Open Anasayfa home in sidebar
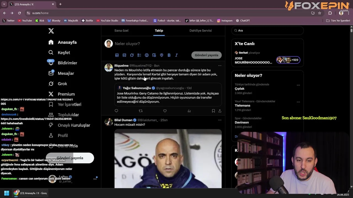The width and height of the screenshot is (353, 198). point(63,42)
